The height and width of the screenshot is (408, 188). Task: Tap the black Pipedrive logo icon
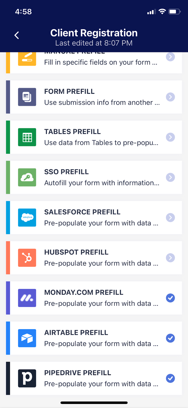[x=27, y=378]
